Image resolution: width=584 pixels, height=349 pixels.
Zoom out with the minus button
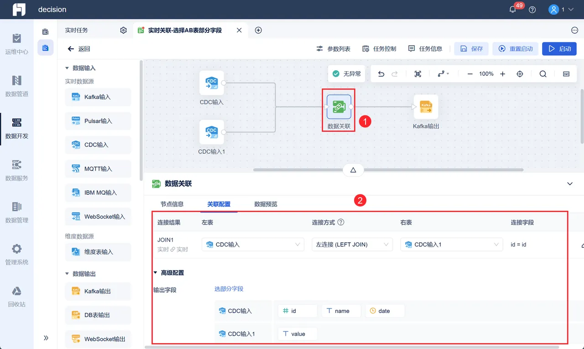pyautogui.click(x=470, y=74)
